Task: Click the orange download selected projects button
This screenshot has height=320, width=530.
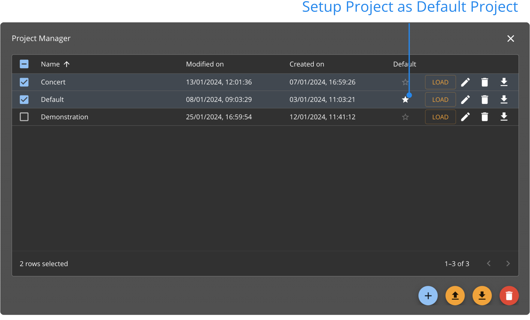Action: tap(482, 296)
